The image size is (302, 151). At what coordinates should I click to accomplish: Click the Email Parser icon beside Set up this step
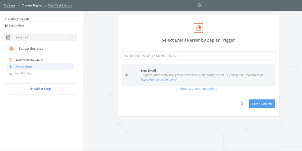12,48
